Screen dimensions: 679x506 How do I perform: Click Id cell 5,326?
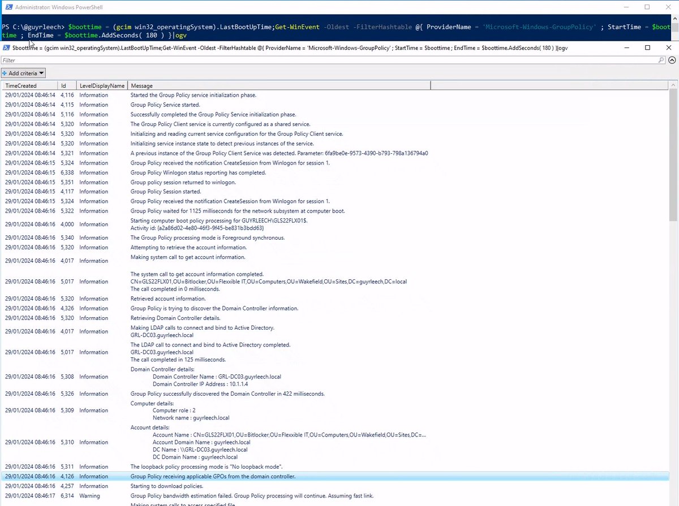click(67, 393)
